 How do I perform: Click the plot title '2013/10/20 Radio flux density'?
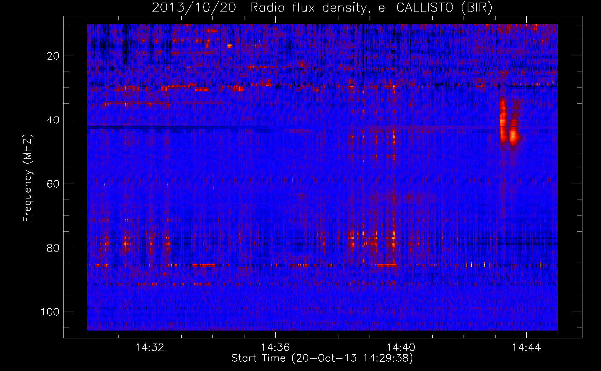pyautogui.click(x=259, y=8)
